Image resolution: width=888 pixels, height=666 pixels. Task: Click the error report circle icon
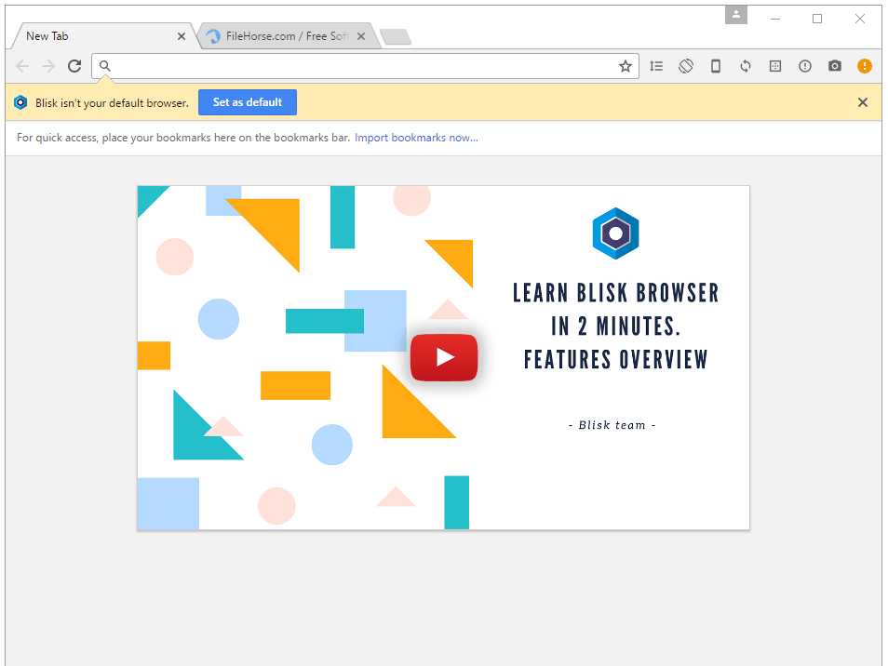click(805, 66)
